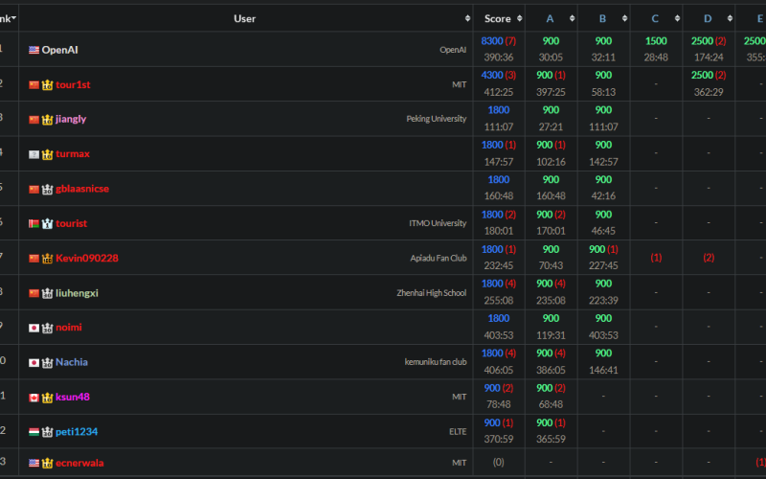Open the problem C link in the header

[655, 18]
